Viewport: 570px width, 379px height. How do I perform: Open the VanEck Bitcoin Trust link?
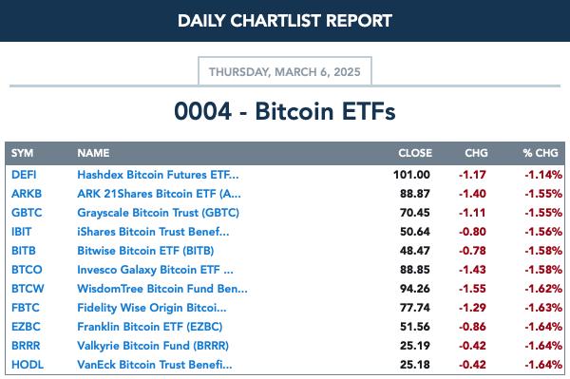(x=155, y=365)
